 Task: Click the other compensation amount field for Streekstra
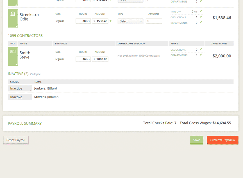coord(154,21)
